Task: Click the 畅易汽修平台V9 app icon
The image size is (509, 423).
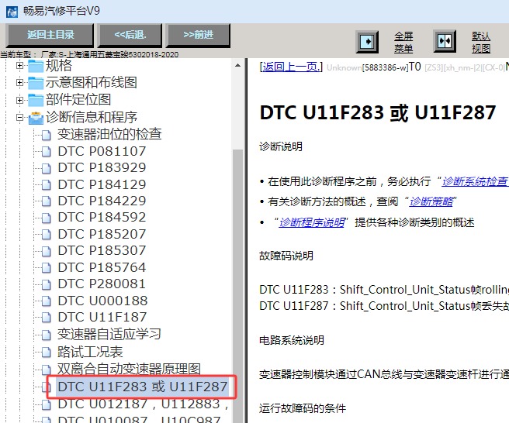Action: point(12,12)
